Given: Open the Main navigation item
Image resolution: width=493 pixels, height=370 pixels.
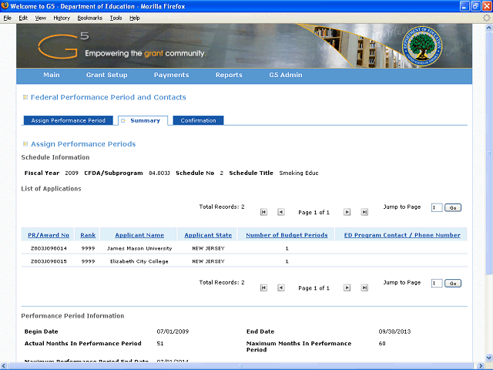Looking at the screenshot, I should point(52,75).
